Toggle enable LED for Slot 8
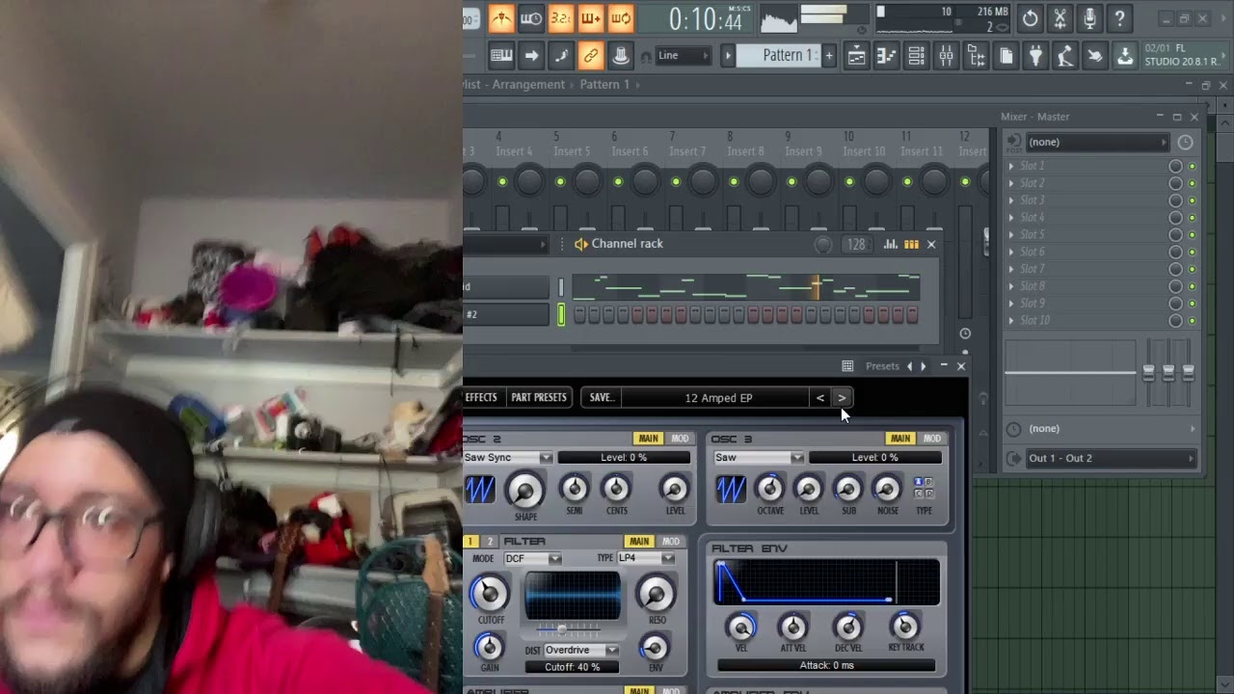Viewport: 1234px width, 694px height. 1192,286
